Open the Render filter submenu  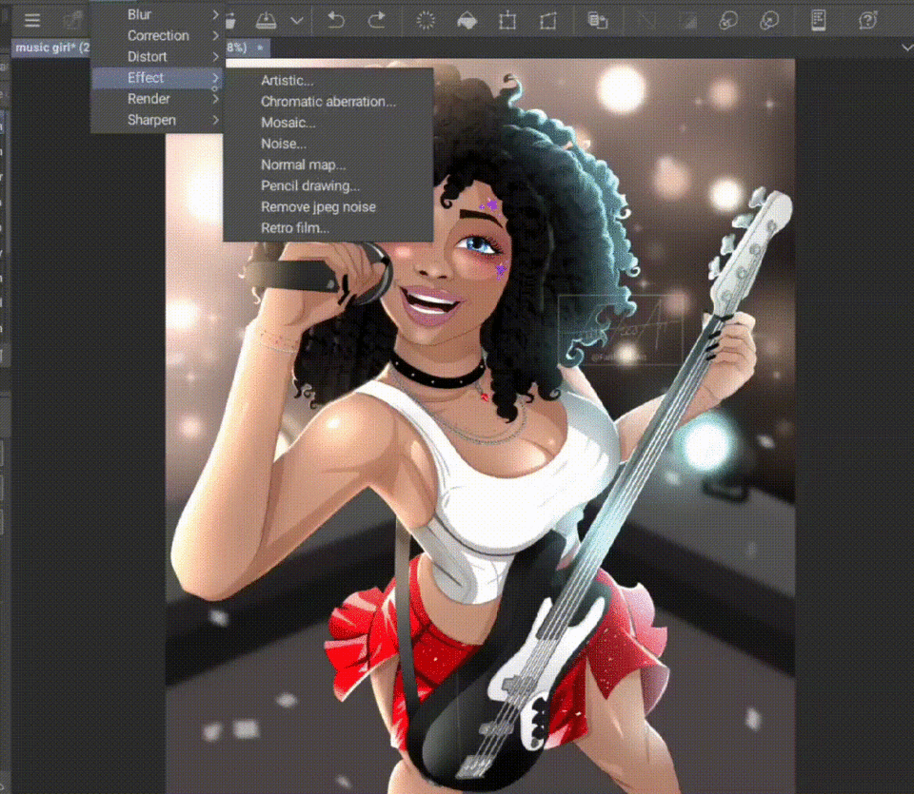click(157, 98)
